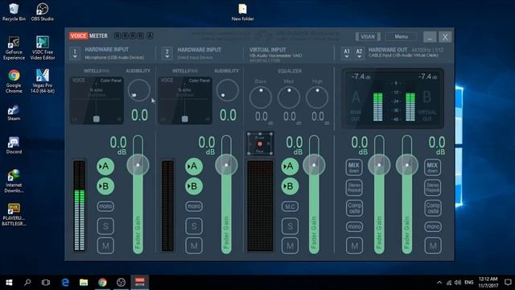Enable mono on bus A output
The height and width of the screenshot is (290, 515).
point(354,226)
